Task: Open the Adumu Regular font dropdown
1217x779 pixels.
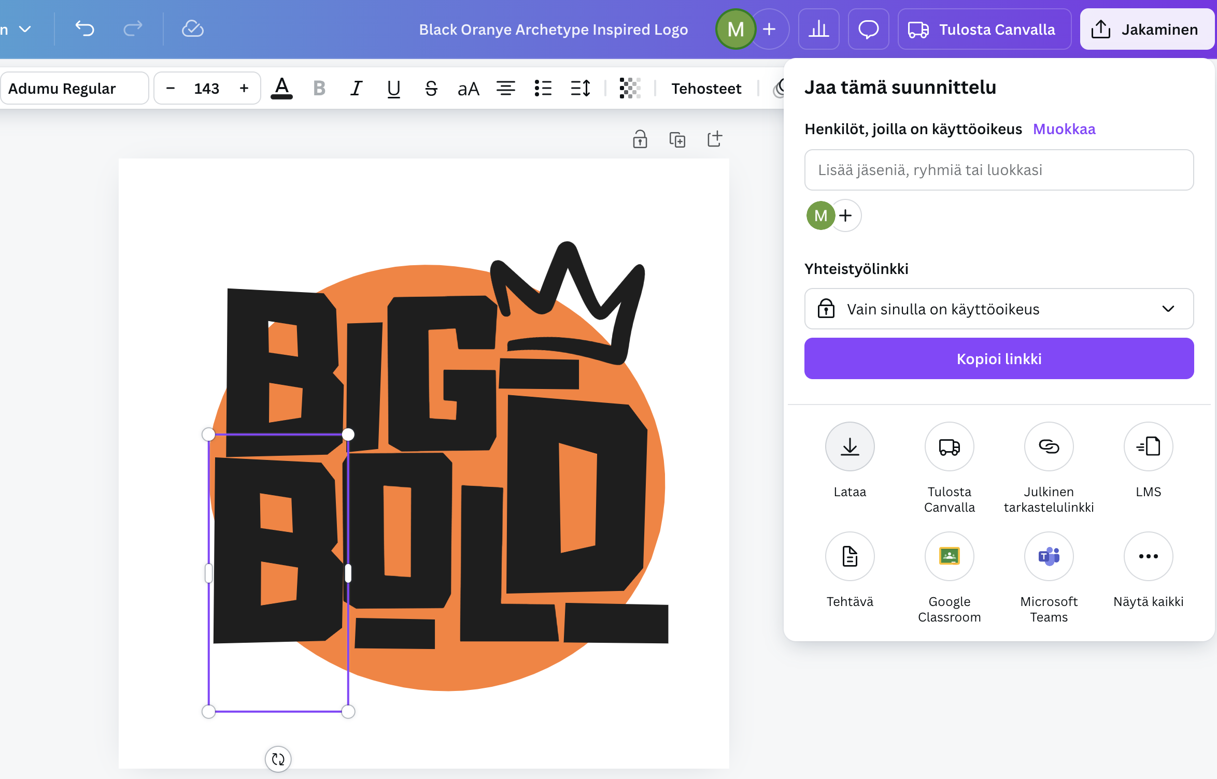Action: [x=74, y=88]
